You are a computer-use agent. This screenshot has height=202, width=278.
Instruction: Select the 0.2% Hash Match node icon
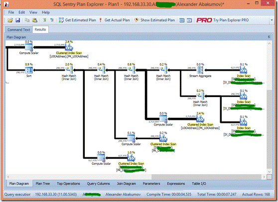point(163,70)
